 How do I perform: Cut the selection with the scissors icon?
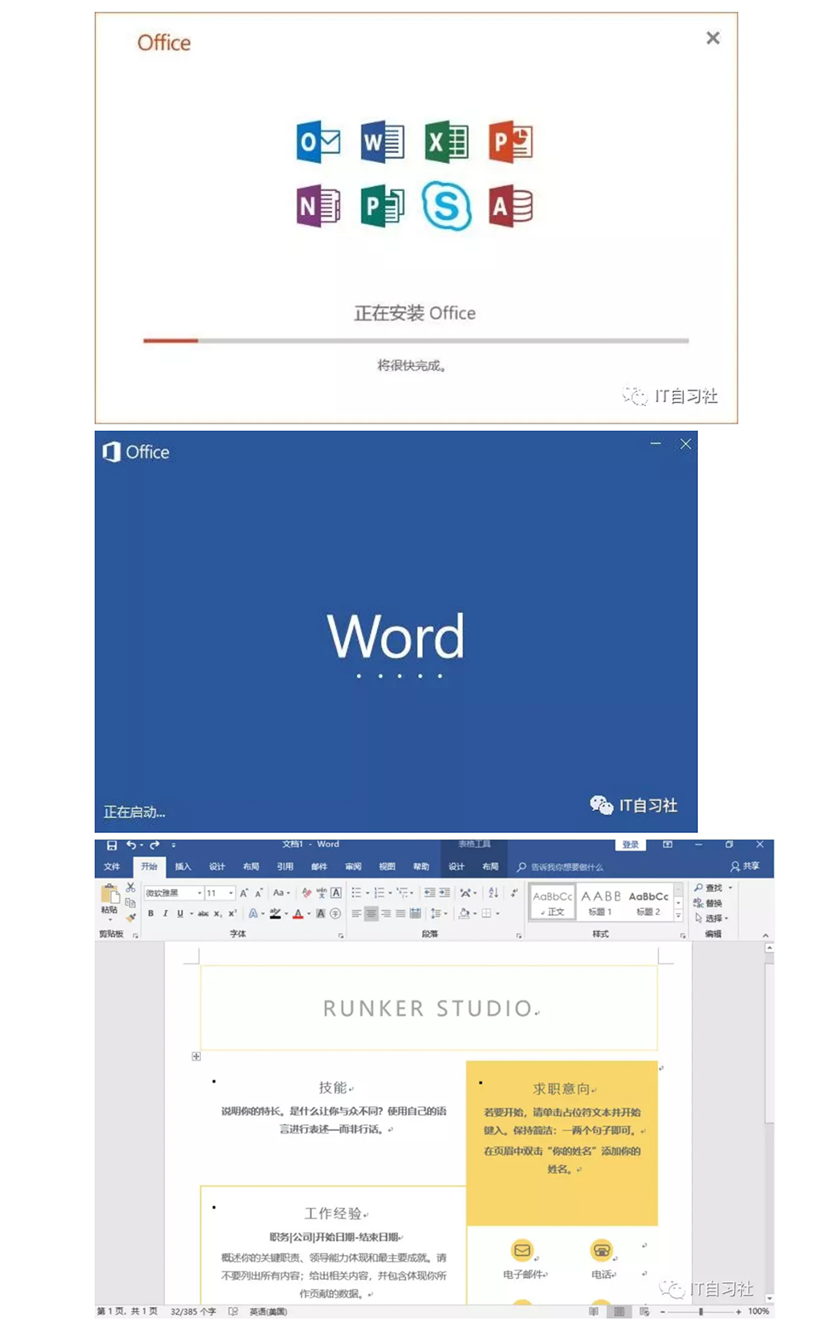pos(131,888)
